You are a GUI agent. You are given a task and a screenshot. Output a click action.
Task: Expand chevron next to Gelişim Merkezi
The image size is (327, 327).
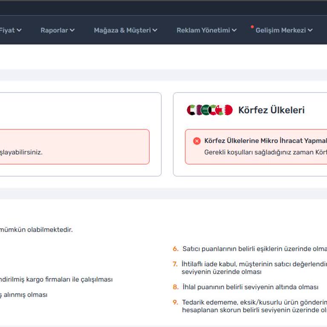click(310, 30)
